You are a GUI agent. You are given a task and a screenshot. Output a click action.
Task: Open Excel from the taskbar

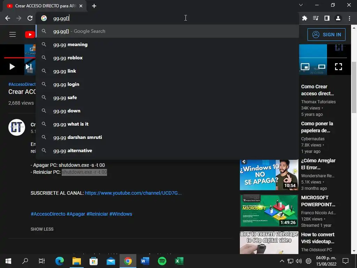click(x=179, y=261)
